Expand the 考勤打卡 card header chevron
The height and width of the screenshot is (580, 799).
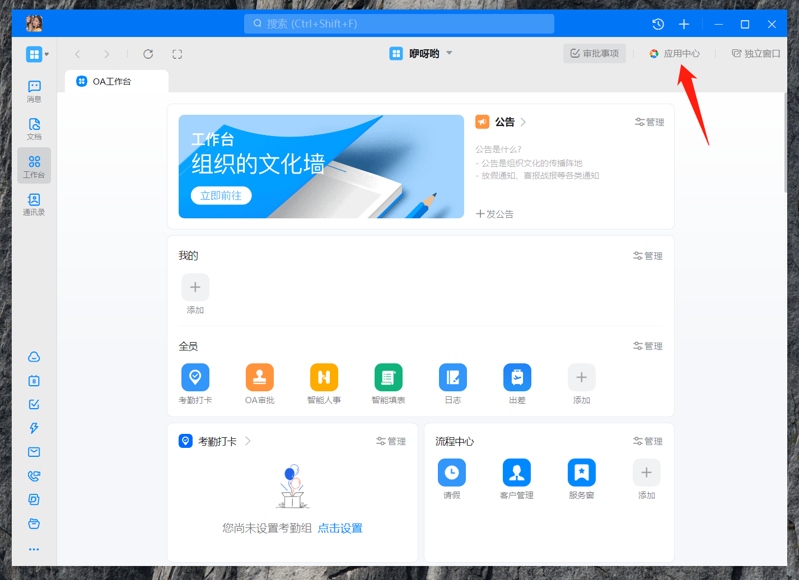coord(248,441)
